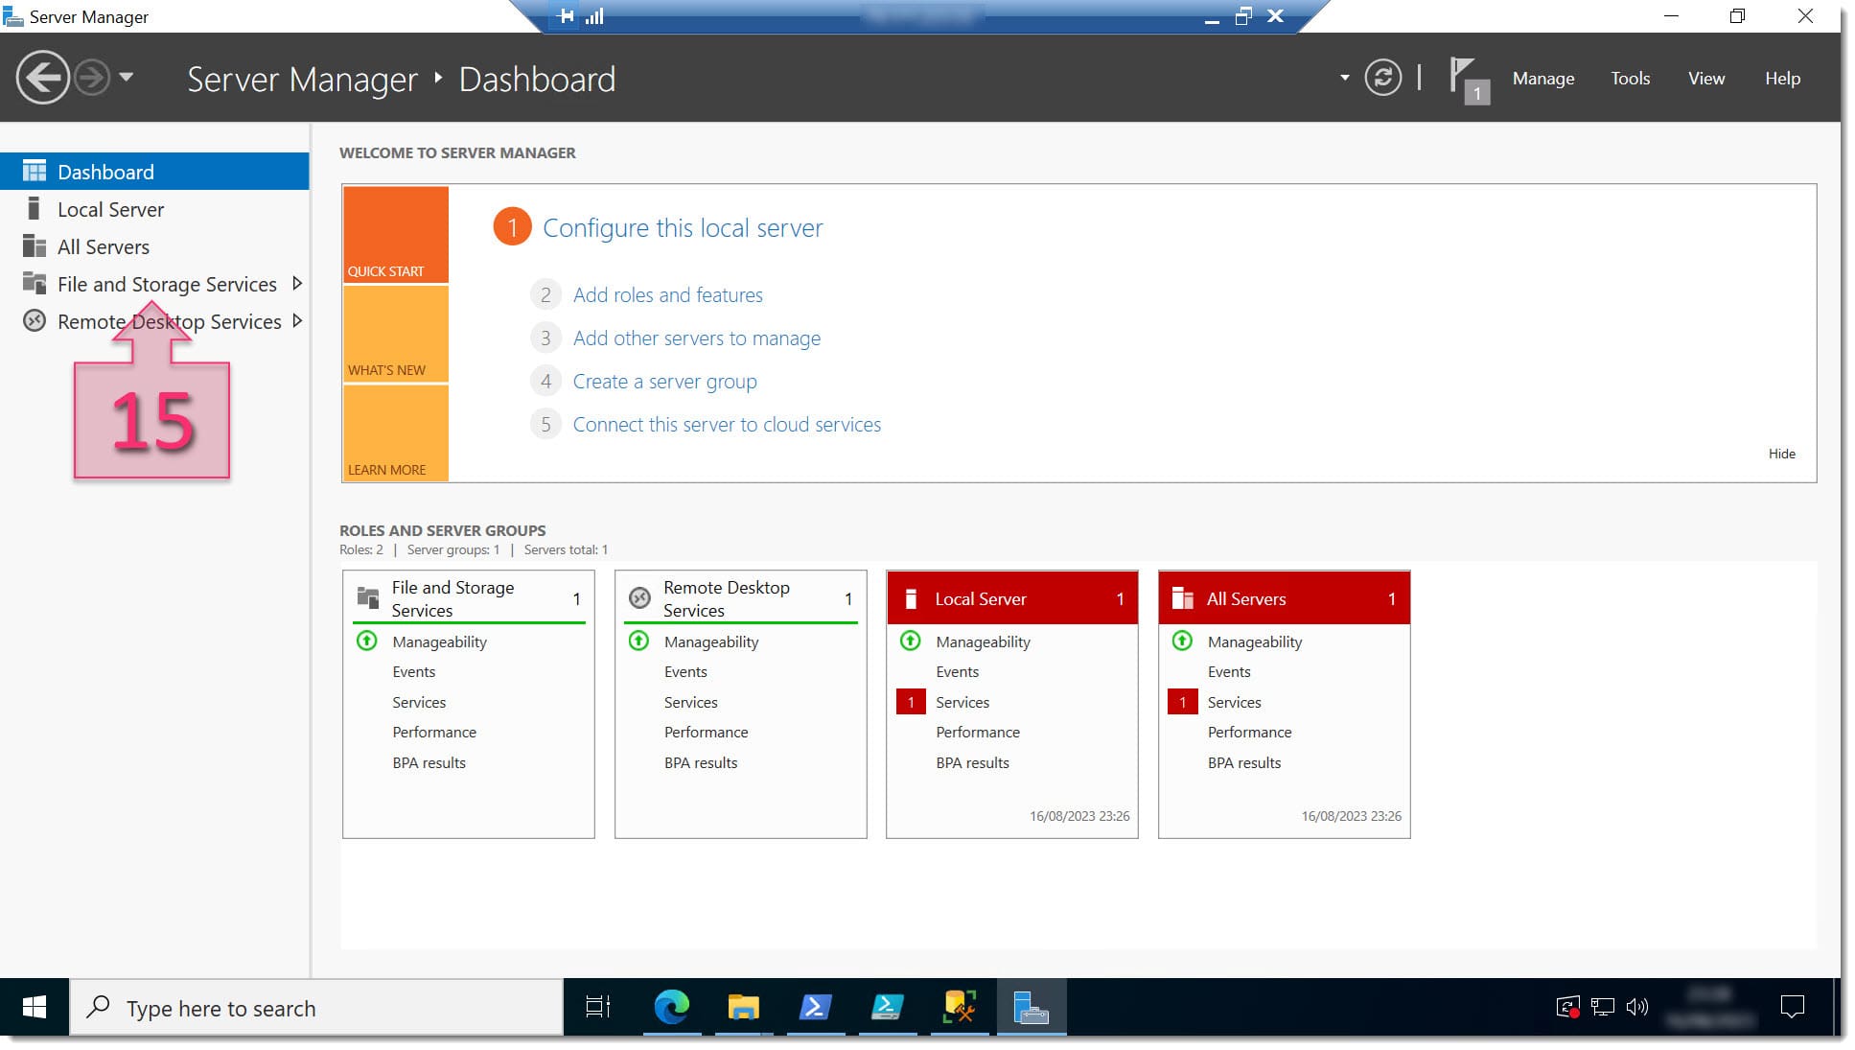The width and height of the screenshot is (1855, 1050).
Task: Click the red Services alert in Local Server tile
Action: pyautogui.click(x=911, y=703)
